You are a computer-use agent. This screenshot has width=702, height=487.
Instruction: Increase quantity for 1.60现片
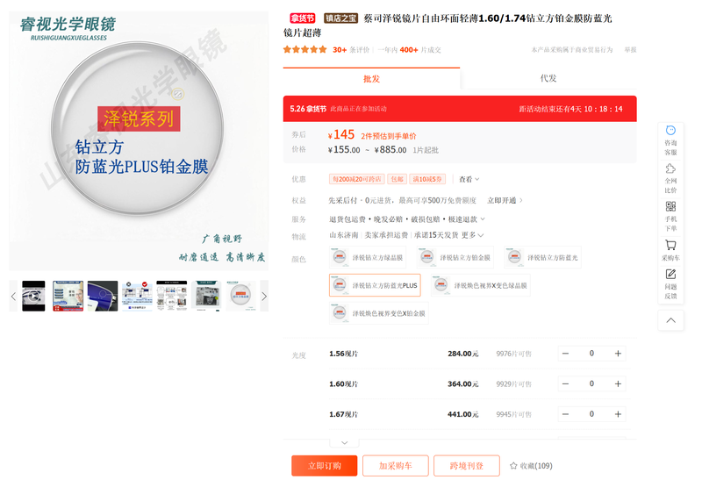[x=618, y=383]
